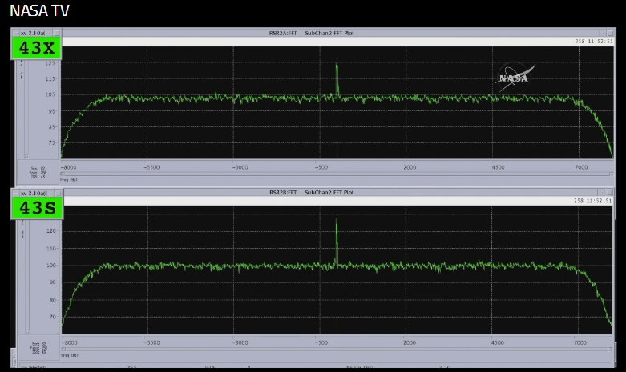Screen dimensions: 626x372
Task: Click the white frequency marker tick in 43X plot
Action: [337, 150]
